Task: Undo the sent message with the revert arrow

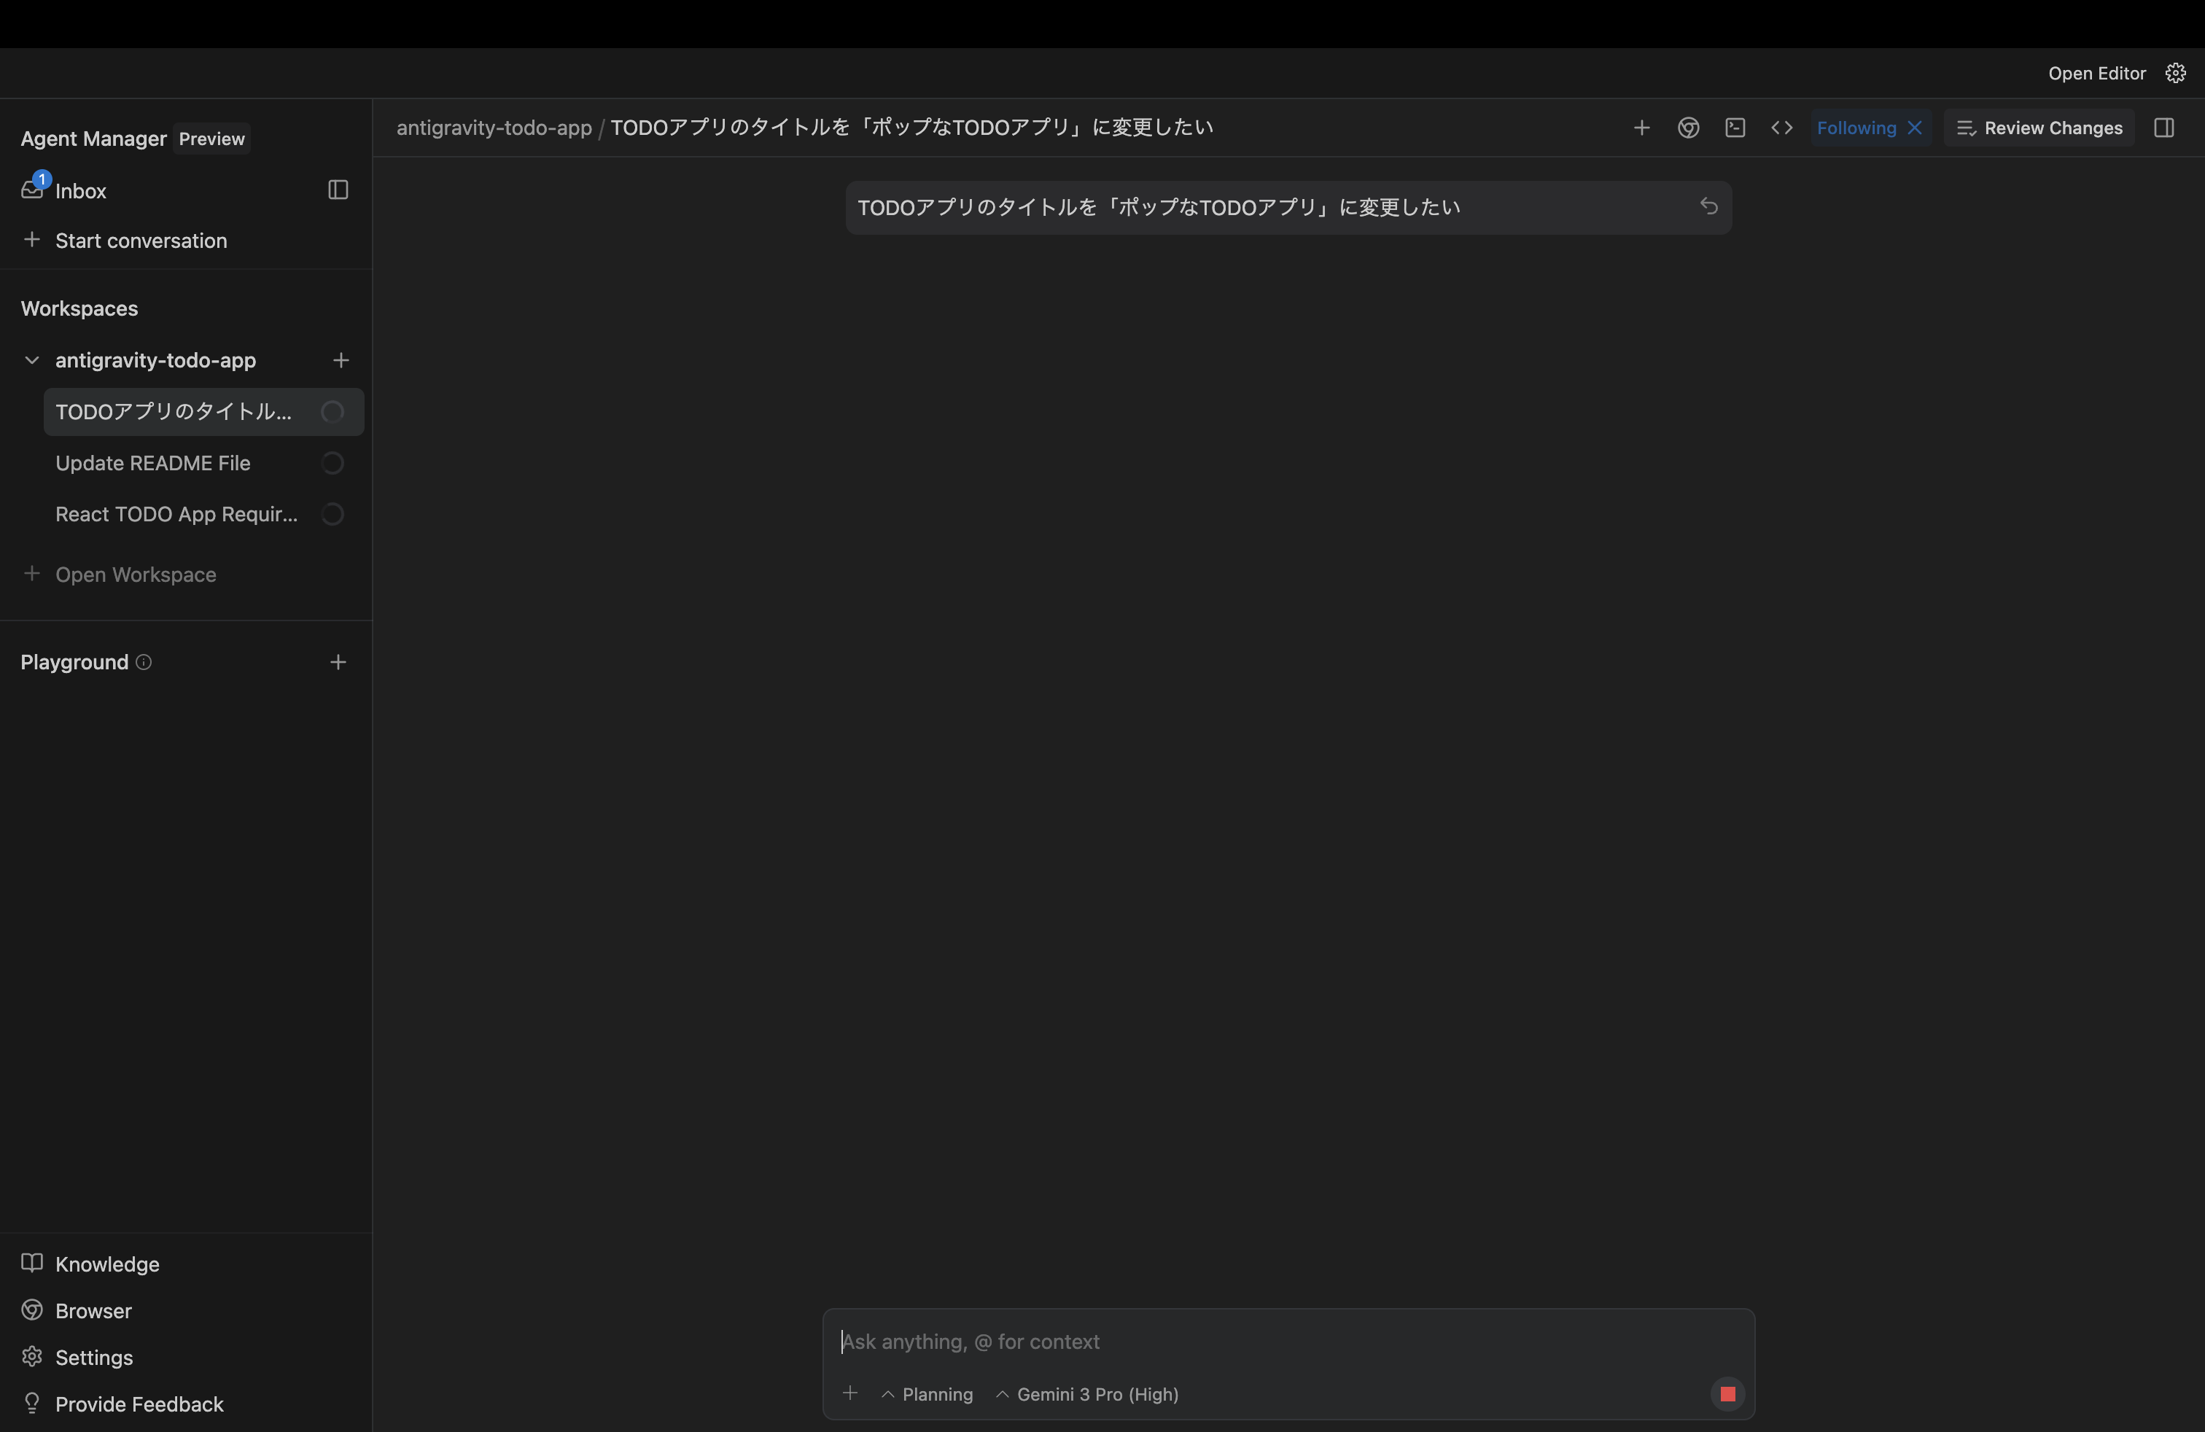Action: coord(1708,206)
